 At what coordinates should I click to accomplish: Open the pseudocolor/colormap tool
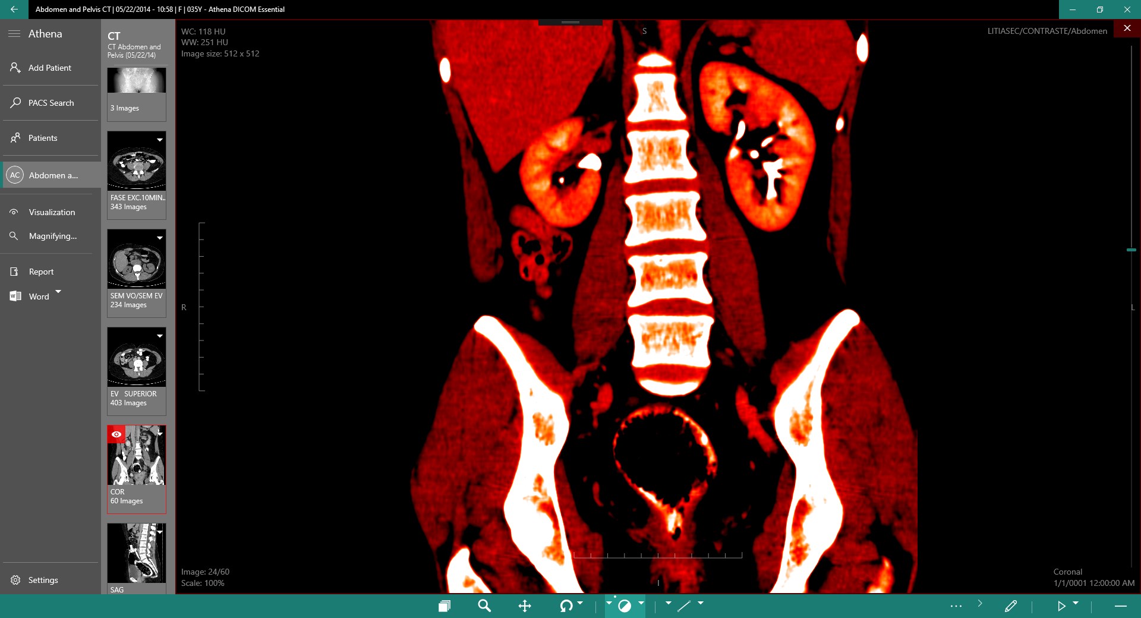[625, 606]
